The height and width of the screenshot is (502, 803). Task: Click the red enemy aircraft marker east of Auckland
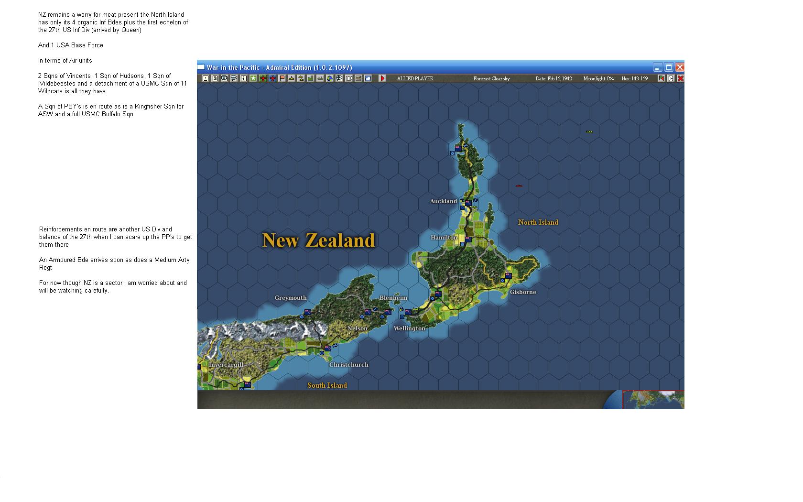(x=519, y=186)
